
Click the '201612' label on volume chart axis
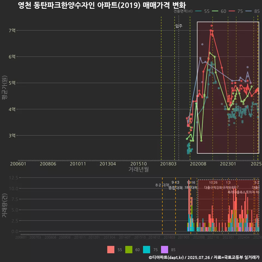point(154,237)
